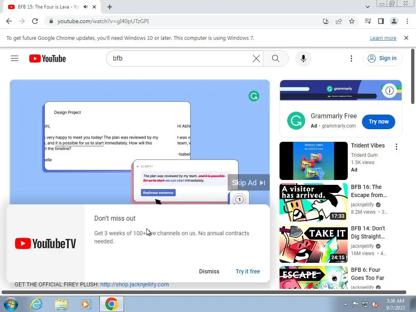Viewport: 416px width, 312px height.
Task: Click the Action Center flag tray icon
Action: [x=355, y=304]
